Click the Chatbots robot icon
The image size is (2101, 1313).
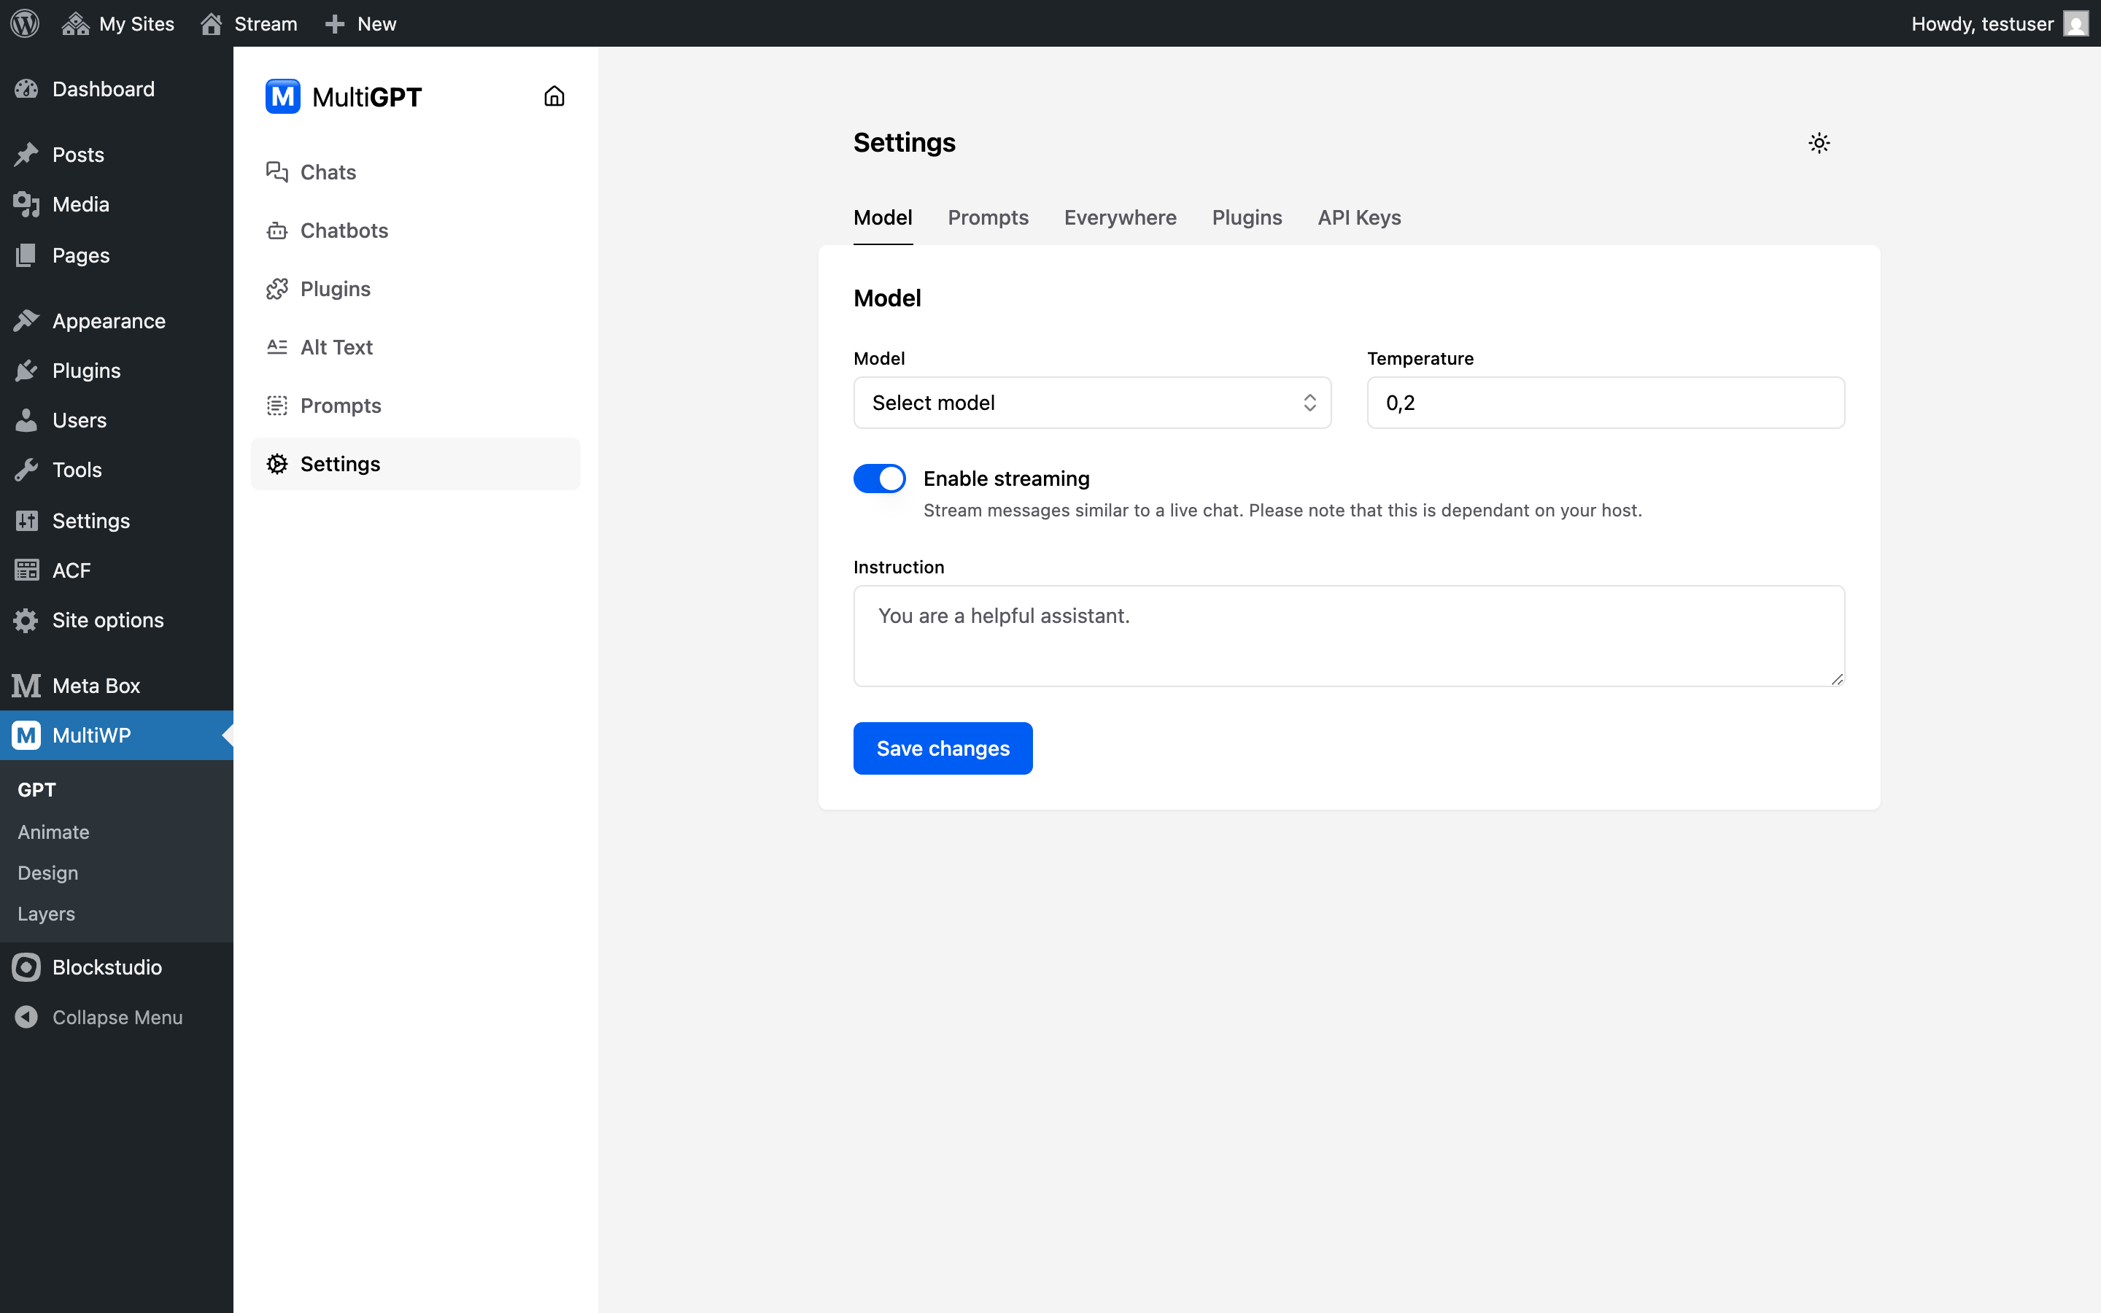(277, 230)
